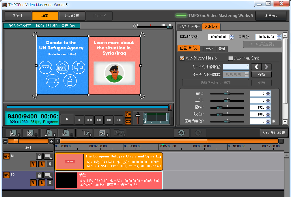The width and height of the screenshot is (291, 197).
Task: Toggle audio preview speaker icon
Action: coord(128,114)
